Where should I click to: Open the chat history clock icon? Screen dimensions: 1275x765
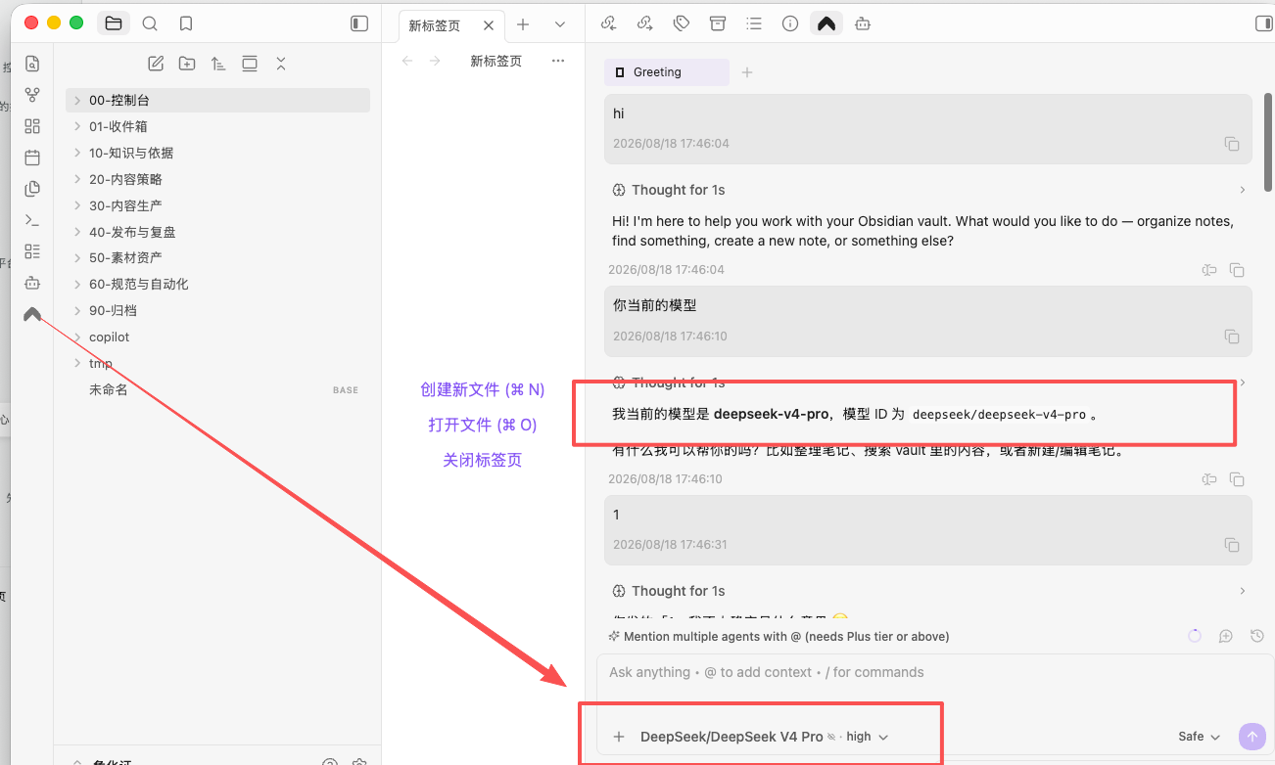click(1257, 636)
